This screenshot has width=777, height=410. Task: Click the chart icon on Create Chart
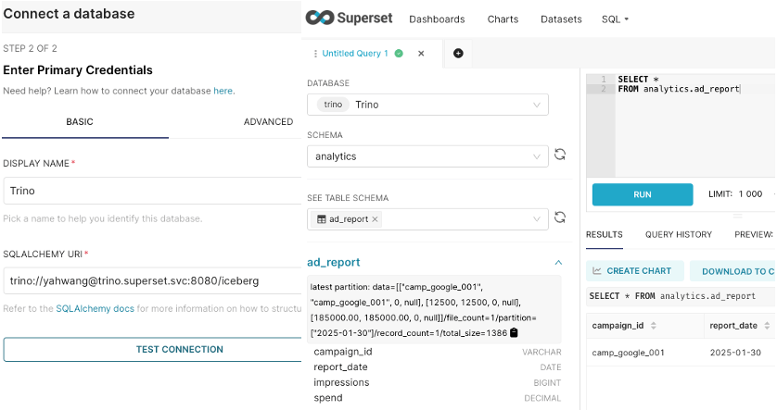coord(597,271)
